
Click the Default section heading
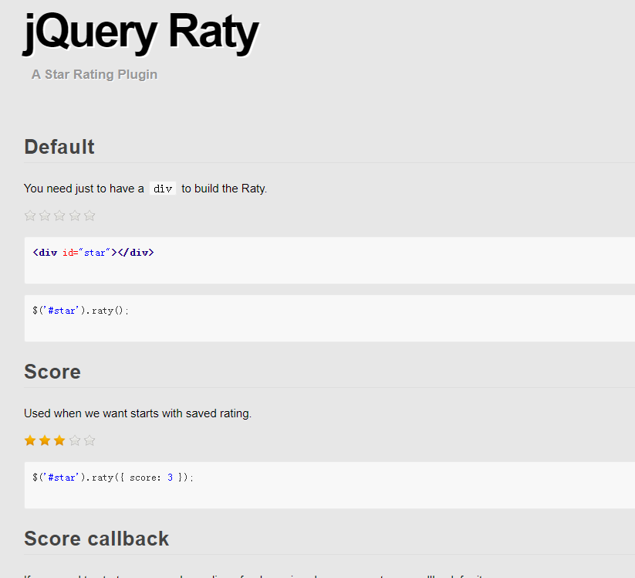coord(59,147)
